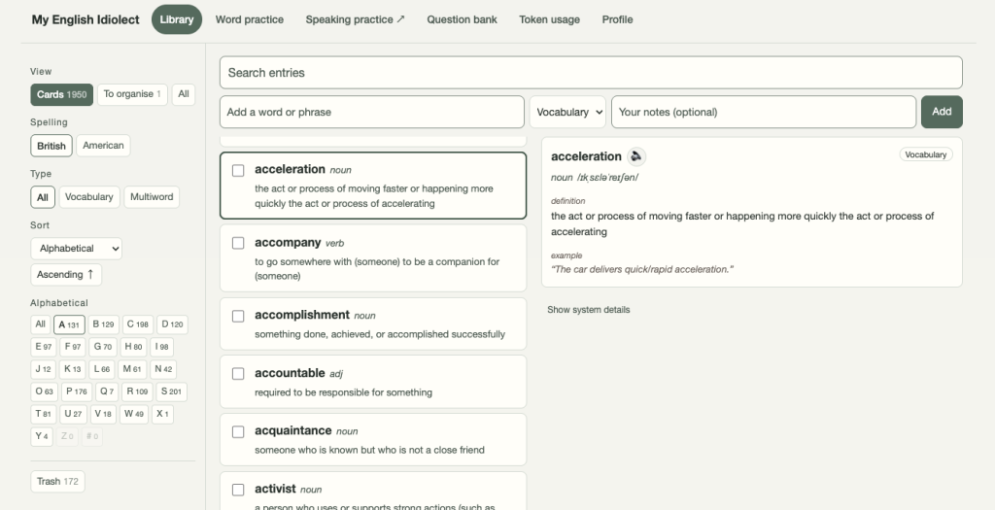
Task: Open Speaking practice external link
Action: click(x=355, y=19)
